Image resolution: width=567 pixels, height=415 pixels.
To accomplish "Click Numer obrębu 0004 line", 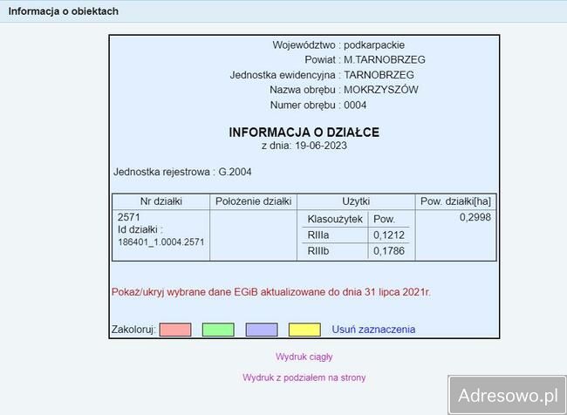I will (318, 105).
